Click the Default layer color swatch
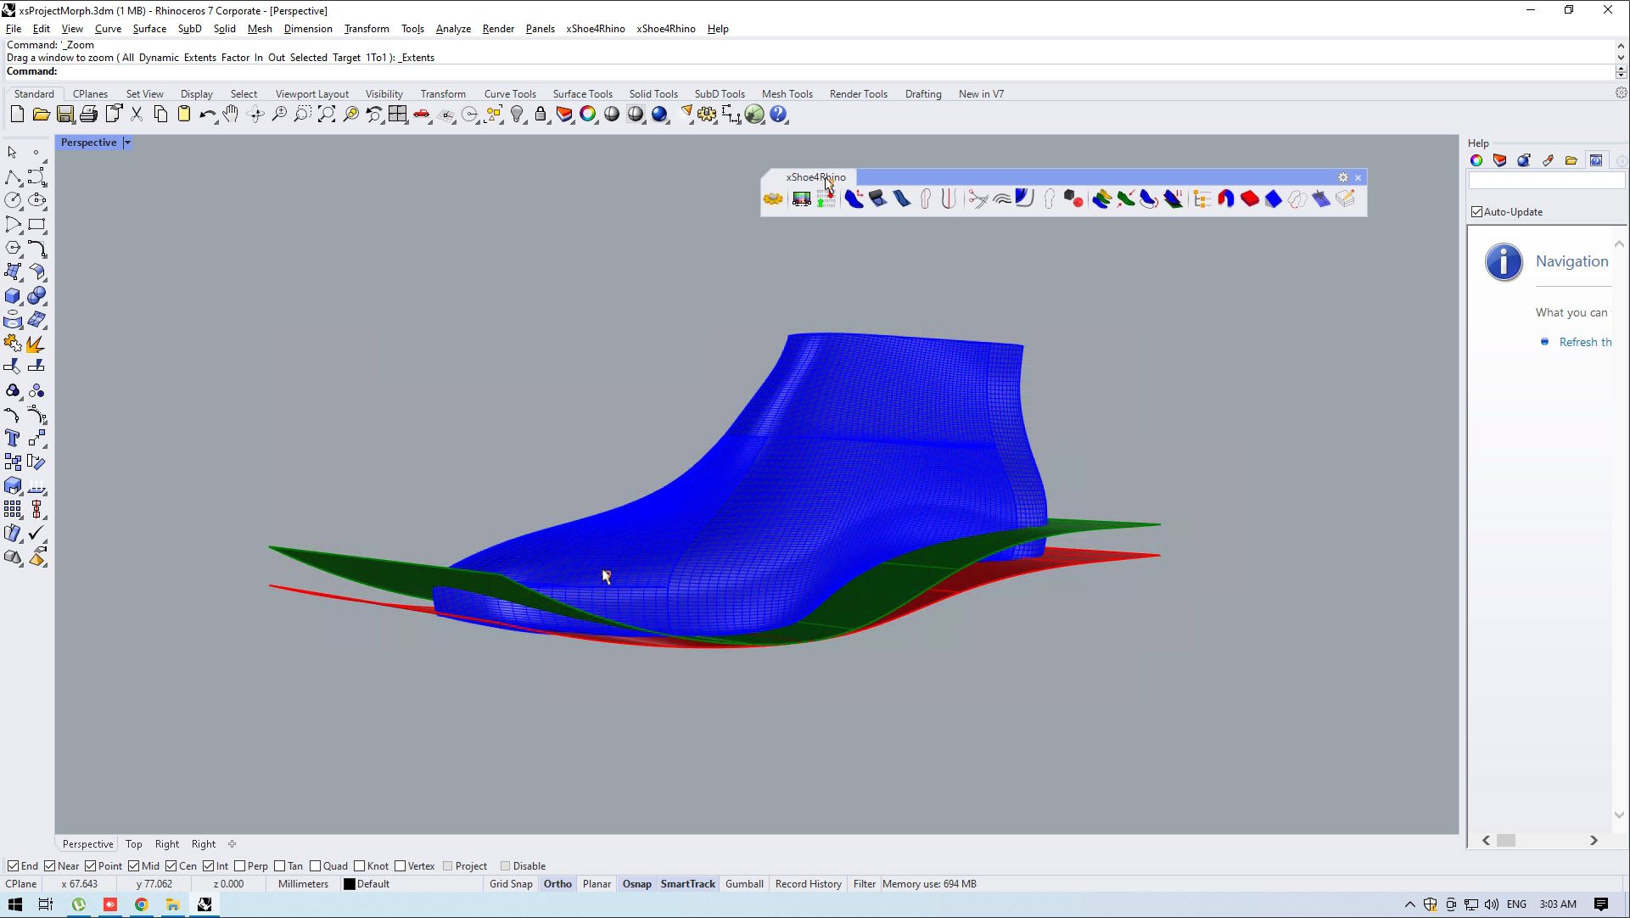Screen dimensions: 1630x918 point(349,884)
